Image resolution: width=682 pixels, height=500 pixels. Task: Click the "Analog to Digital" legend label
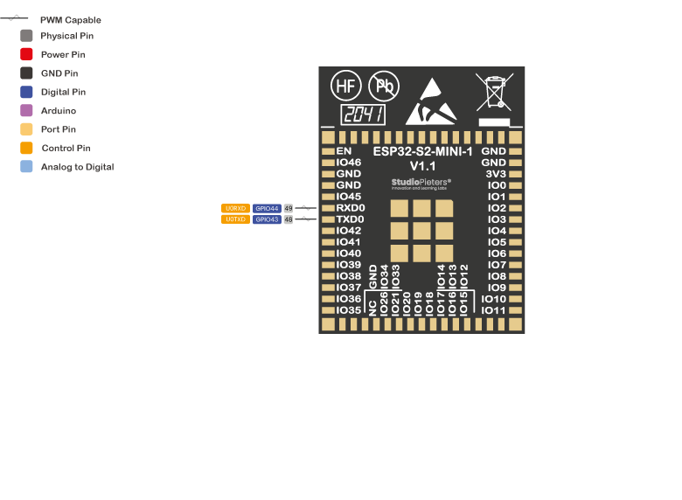pyautogui.click(x=78, y=167)
